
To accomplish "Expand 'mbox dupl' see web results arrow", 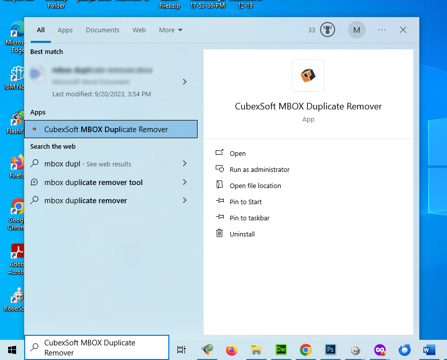I will 184,163.
